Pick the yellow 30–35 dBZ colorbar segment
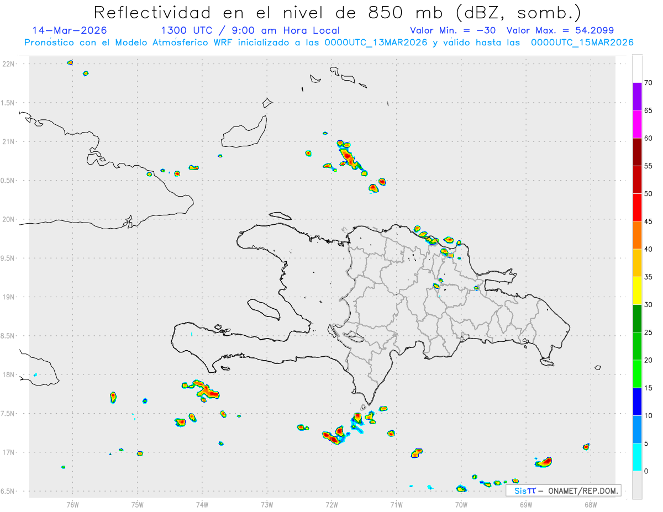Image resolution: width=663 pixels, height=512 pixels. 637,291
